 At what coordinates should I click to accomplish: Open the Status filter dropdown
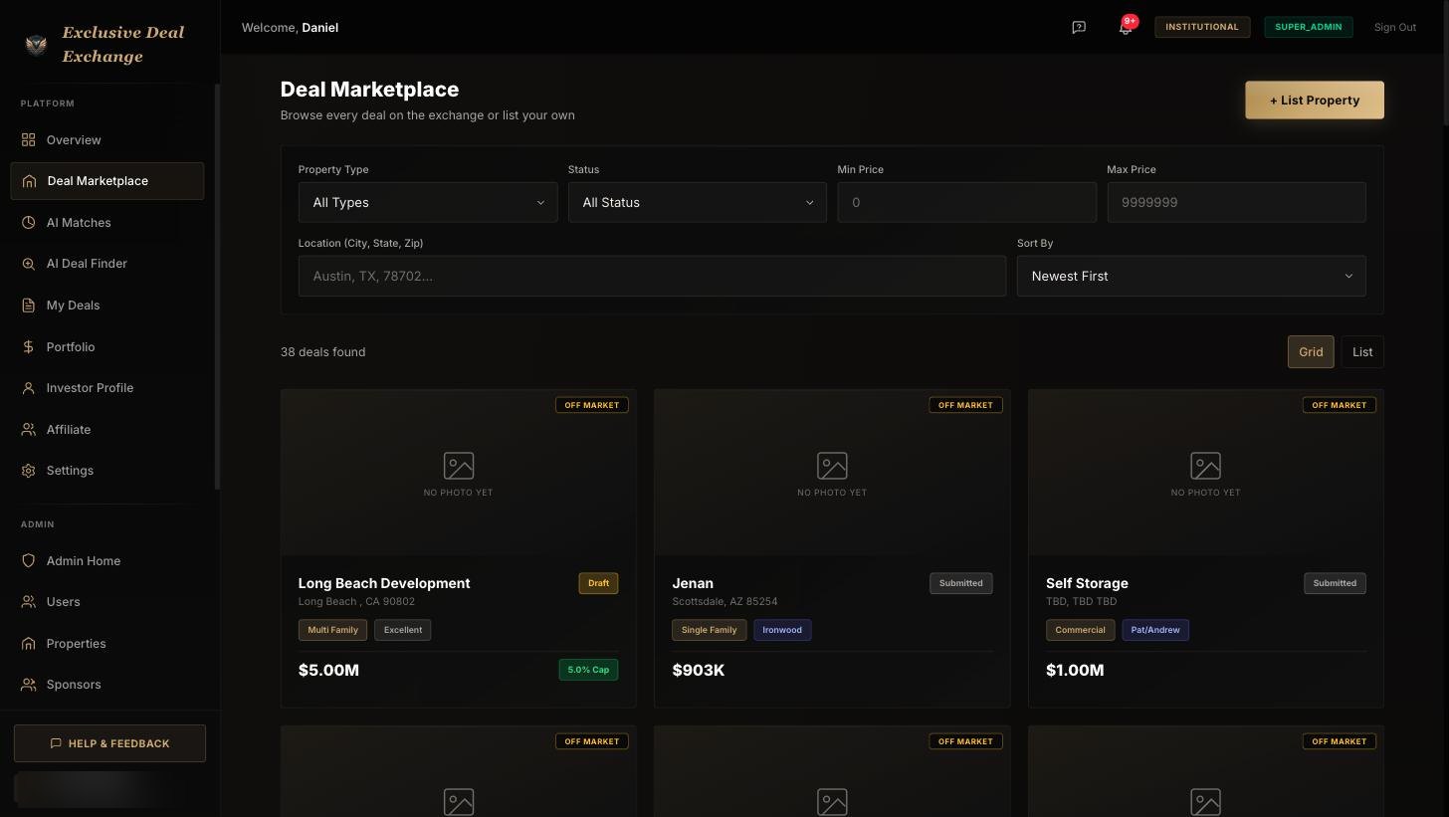[x=698, y=202]
